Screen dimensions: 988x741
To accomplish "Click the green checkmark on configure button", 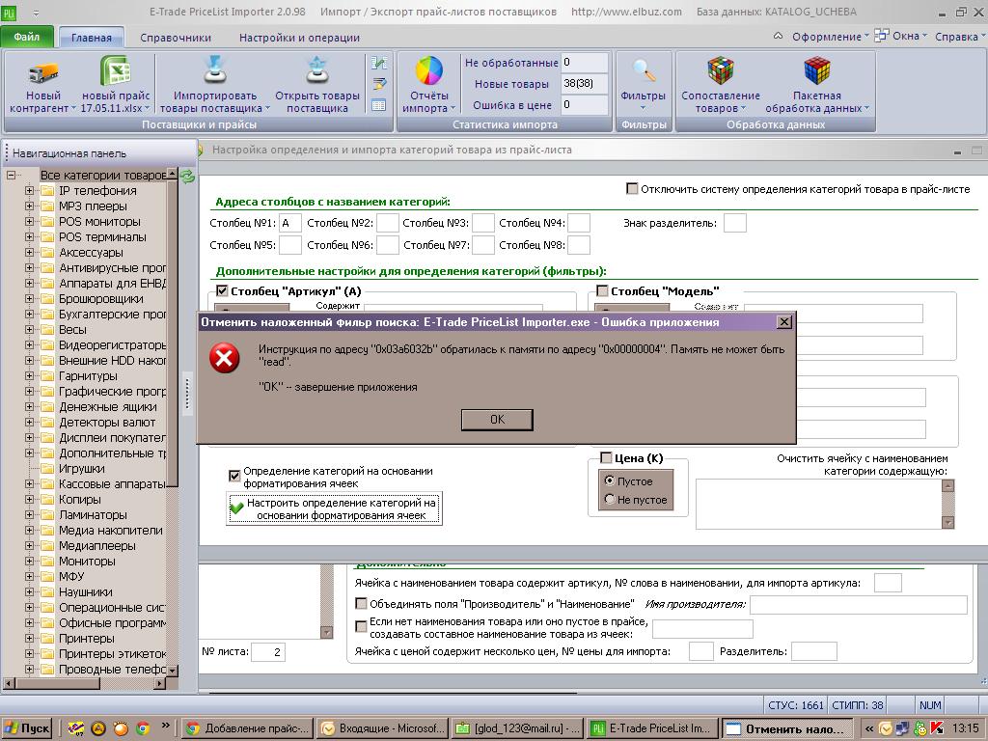I will [x=237, y=508].
